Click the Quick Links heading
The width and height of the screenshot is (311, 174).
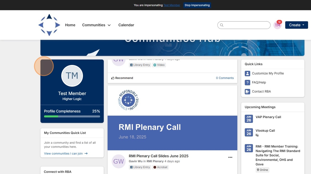click(254, 64)
